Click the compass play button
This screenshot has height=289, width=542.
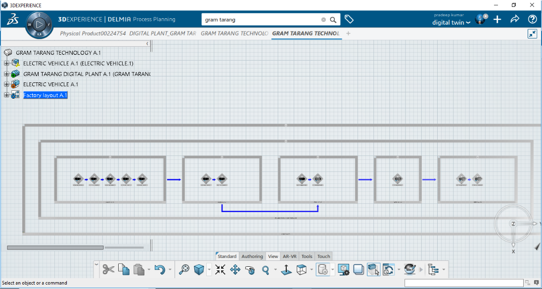pos(40,25)
